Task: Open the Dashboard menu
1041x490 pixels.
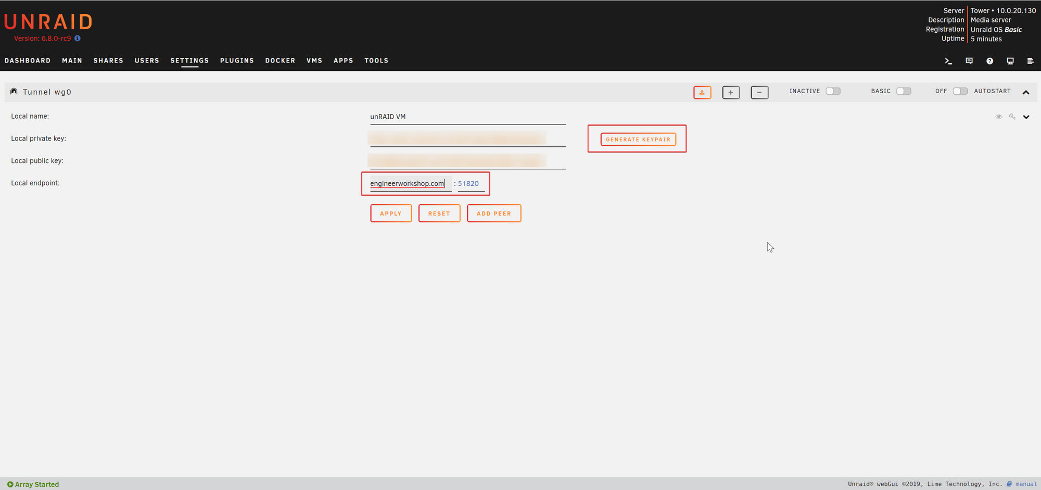Action: pyautogui.click(x=28, y=60)
